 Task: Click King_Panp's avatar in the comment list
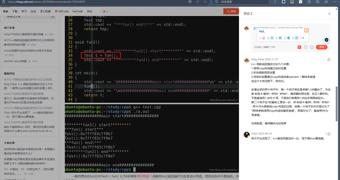(247, 60)
